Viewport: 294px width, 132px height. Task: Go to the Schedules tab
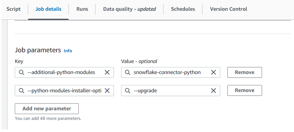pyautogui.click(x=183, y=9)
